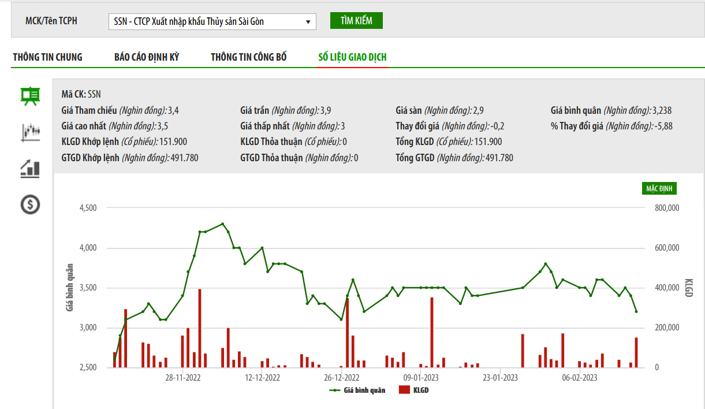The image size is (705, 409).
Task: Click the tall volume bar above 09-01-2023
Action: click(432, 332)
